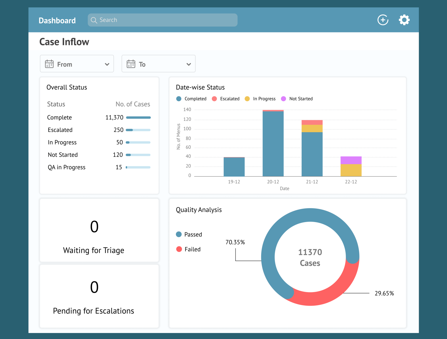Click the Pending for Escalations card

tap(99, 296)
